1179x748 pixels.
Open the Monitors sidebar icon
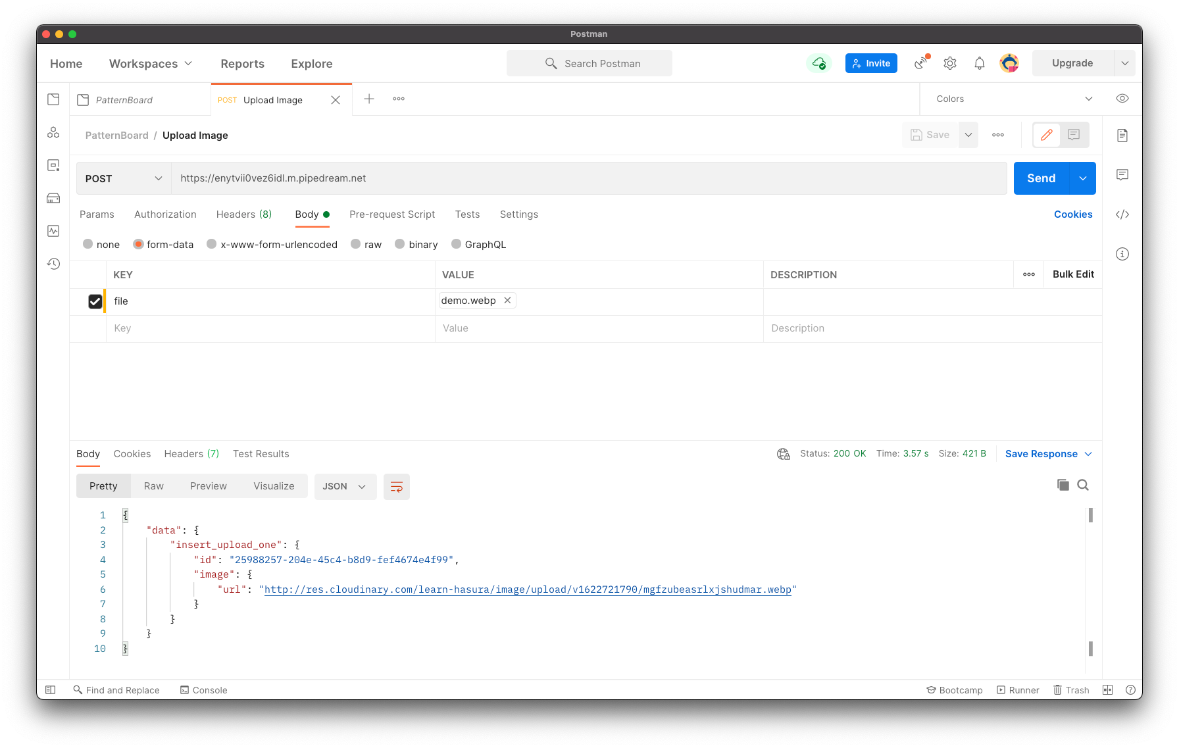[53, 231]
